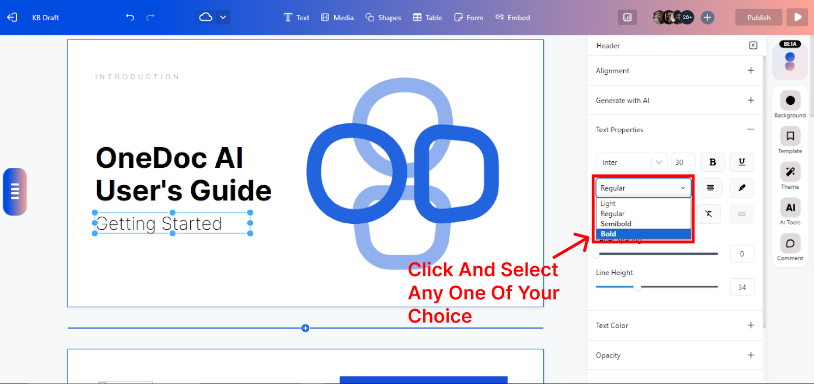
Task: Choose Regular option in weight list
Action: [x=644, y=214]
